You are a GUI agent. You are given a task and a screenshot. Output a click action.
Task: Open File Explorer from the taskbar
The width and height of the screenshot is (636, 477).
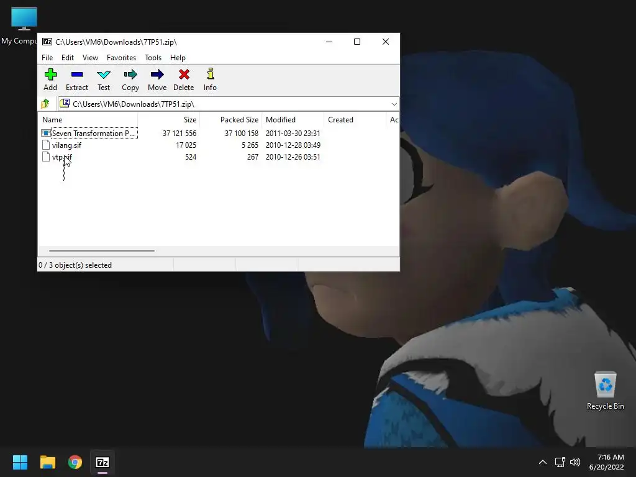click(x=47, y=462)
